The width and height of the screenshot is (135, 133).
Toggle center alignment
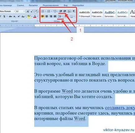point(47,16)
